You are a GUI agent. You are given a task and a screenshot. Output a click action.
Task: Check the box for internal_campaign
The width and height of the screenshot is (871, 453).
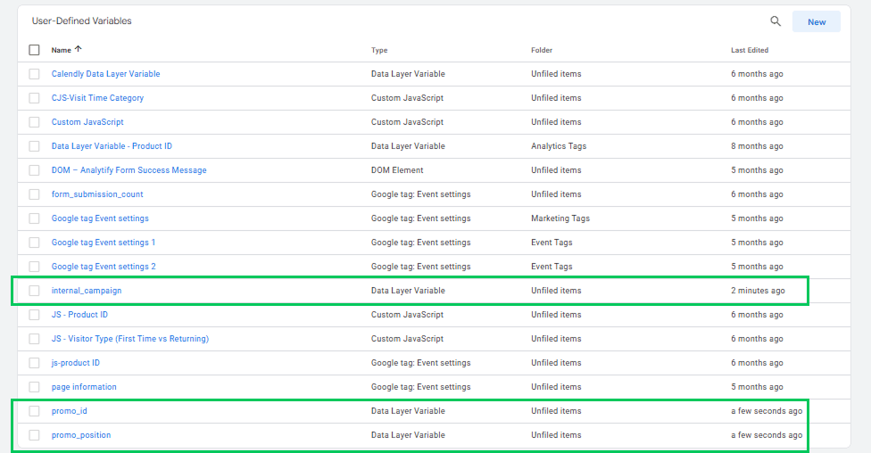pyautogui.click(x=35, y=291)
